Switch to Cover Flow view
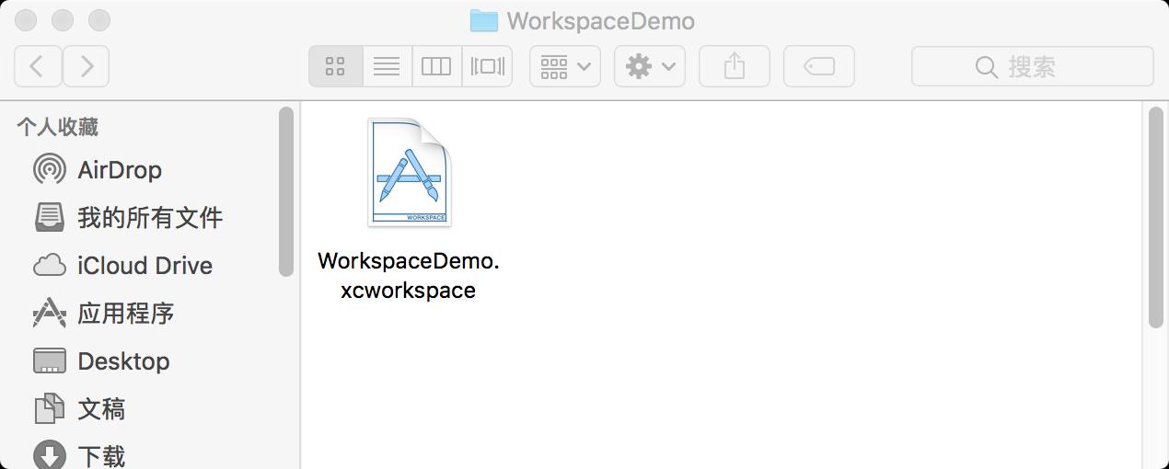The height and width of the screenshot is (469, 1169). tap(487, 66)
